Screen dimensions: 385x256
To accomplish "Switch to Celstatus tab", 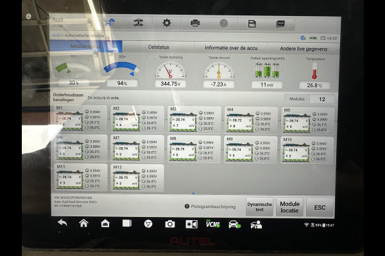I will (x=158, y=47).
